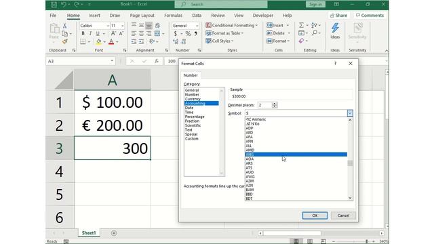This screenshot has height=244, width=434.
Task: Click Increase Font Size icon
Action: [x=113, y=33]
